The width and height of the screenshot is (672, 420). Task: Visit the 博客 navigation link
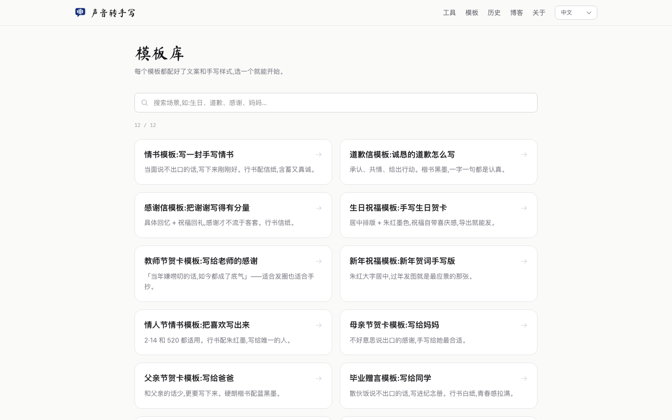[517, 13]
